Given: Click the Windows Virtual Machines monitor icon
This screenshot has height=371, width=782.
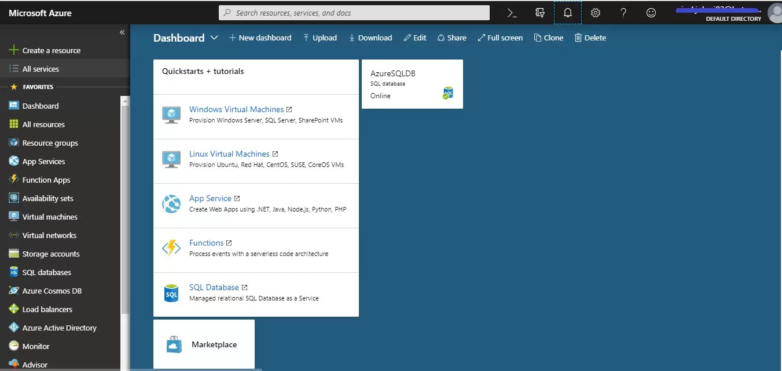Looking at the screenshot, I should (x=171, y=115).
